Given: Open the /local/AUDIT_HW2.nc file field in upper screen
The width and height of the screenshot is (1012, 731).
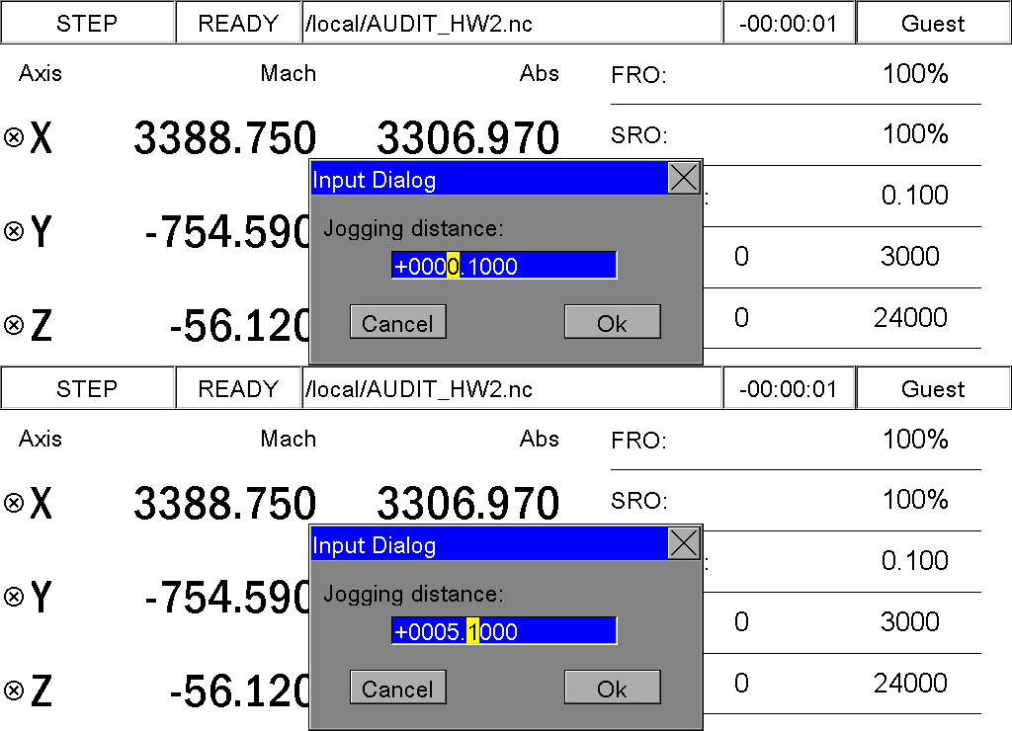Looking at the screenshot, I should click(x=512, y=24).
